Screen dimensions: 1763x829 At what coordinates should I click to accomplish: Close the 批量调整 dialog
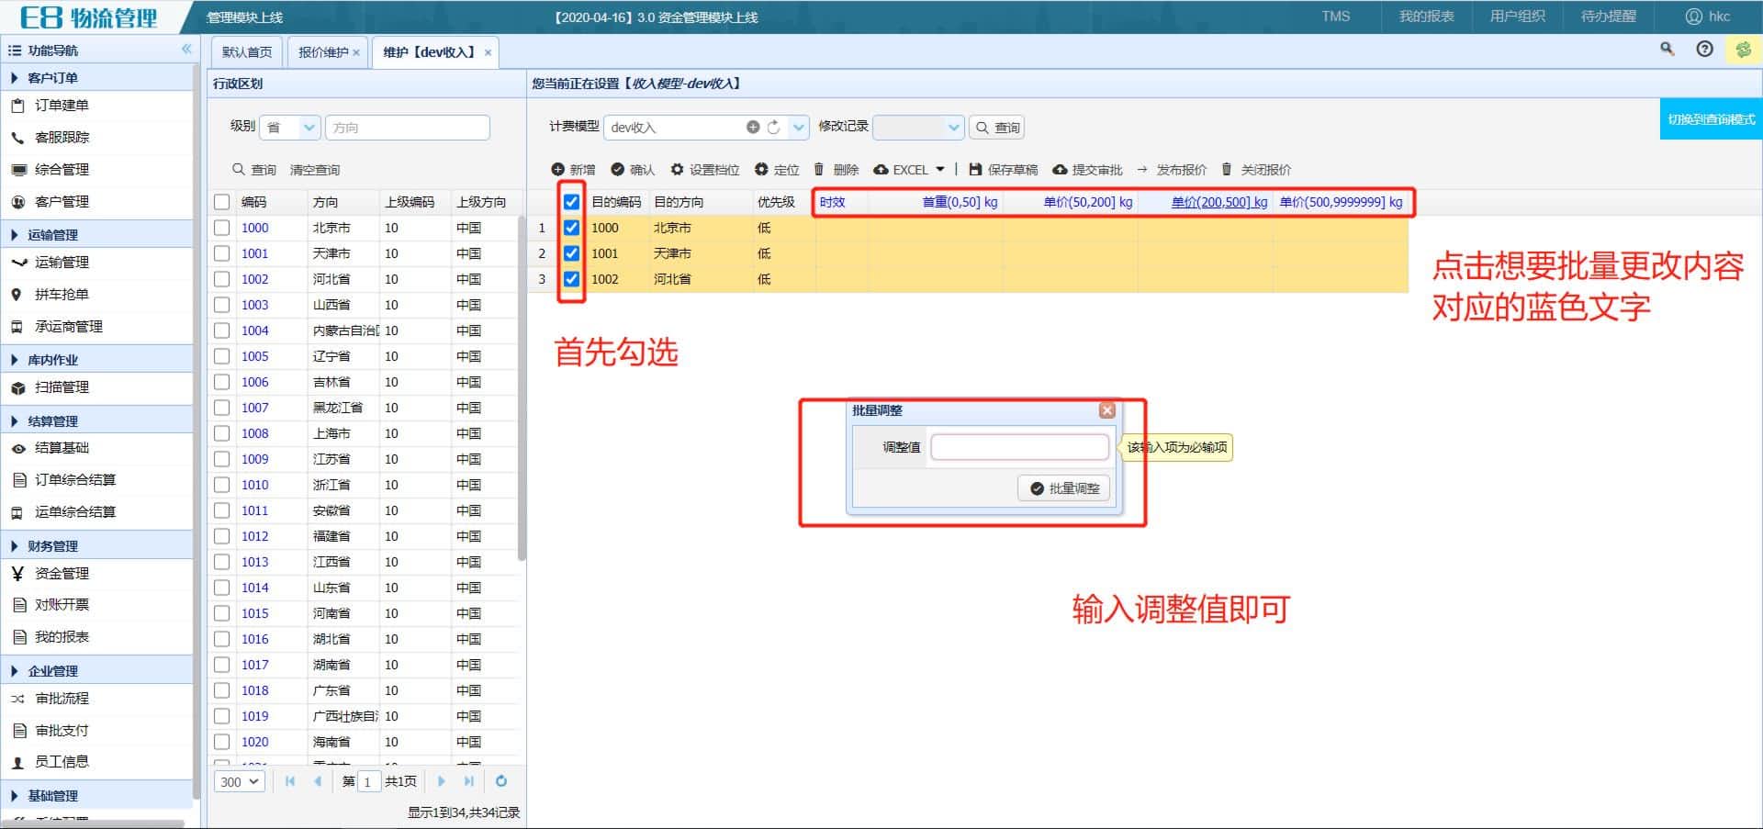click(1107, 410)
